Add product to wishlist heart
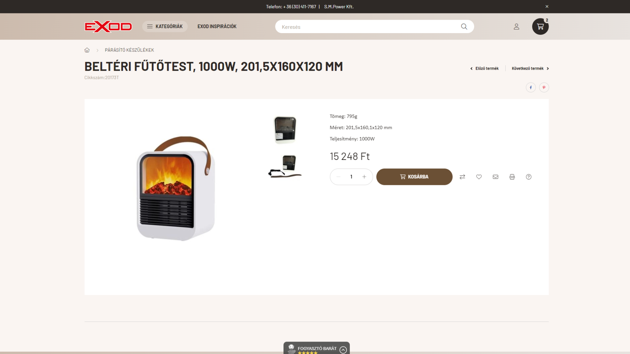The width and height of the screenshot is (630, 354). 479,177
